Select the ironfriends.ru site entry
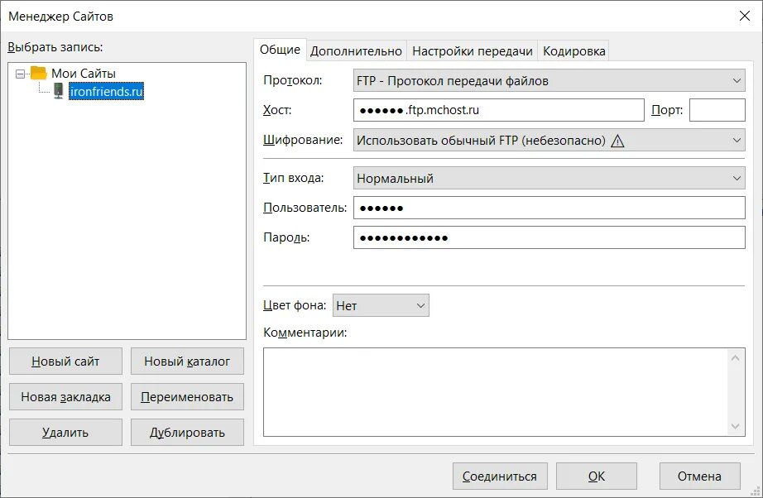 tap(106, 92)
